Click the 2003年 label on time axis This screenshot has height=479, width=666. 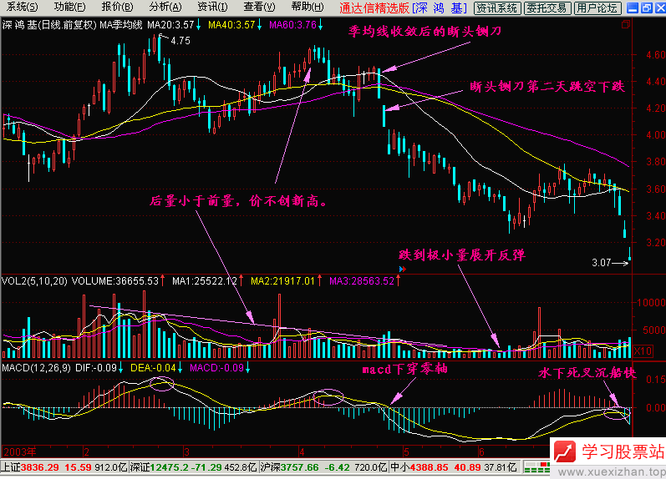pyautogui.click(x=19, y=451)
